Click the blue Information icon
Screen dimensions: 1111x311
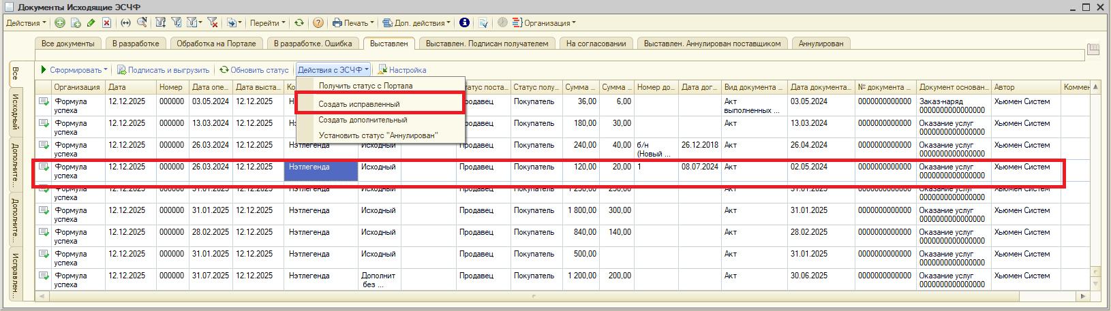(x=464, y=22)
